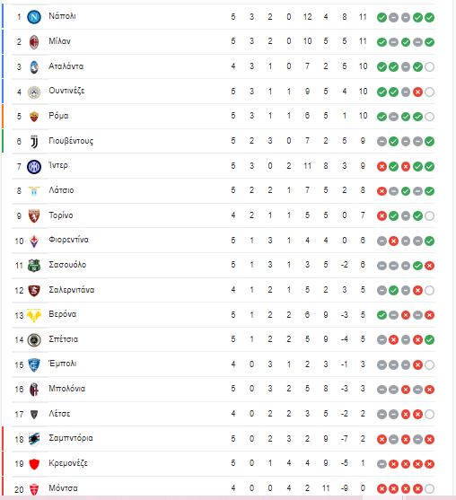
Task: Open the Λάτσιο team link
Action: pyautogui.click(x=61, y=190)
